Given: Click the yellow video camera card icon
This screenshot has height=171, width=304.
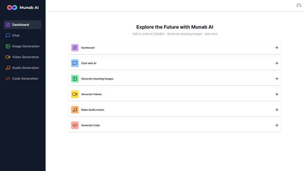Looking at the screenshot, I should tap(75, 94).
